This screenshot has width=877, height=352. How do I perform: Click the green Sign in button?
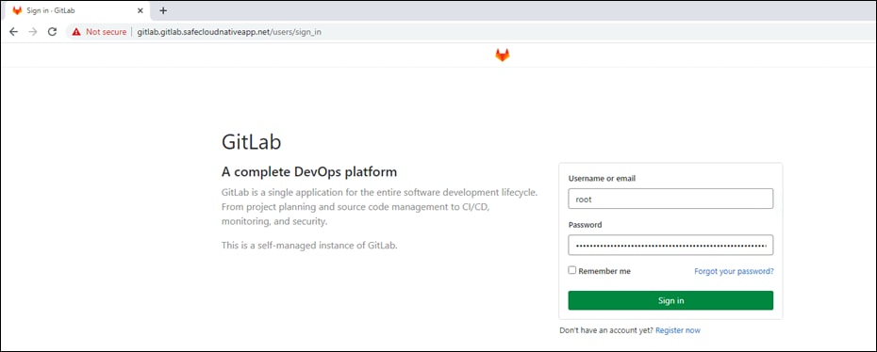pyautogui.click(x=670, y=300)
